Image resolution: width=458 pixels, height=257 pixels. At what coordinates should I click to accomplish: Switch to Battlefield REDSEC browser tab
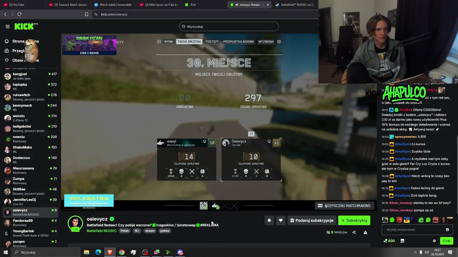pyautogui.click(x=295, y=5)
